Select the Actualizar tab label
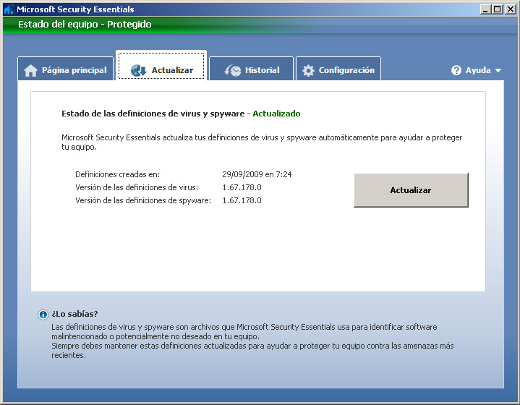 pos(172,71)
